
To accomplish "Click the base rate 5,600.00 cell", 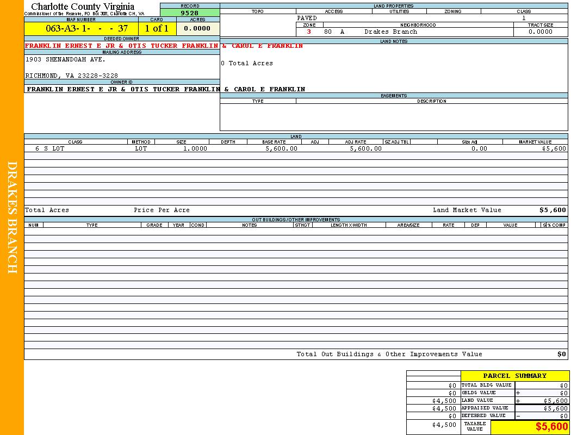I will [x=281, y=148].
